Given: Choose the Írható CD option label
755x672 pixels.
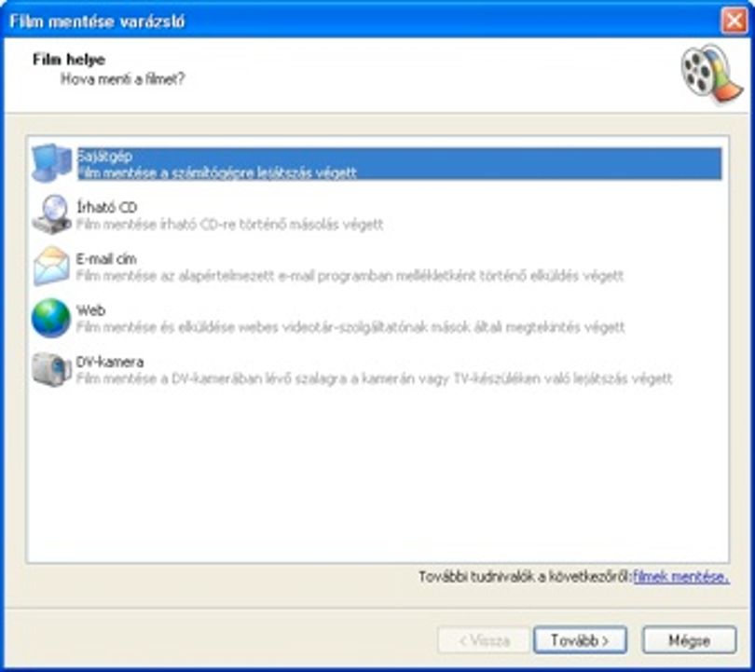Looking at the screenshot, I should click(106, 207).
